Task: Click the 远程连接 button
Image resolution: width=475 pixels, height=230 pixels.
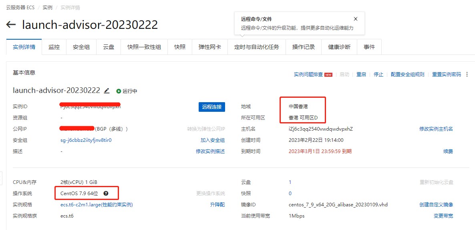Action: coord(212,107)
